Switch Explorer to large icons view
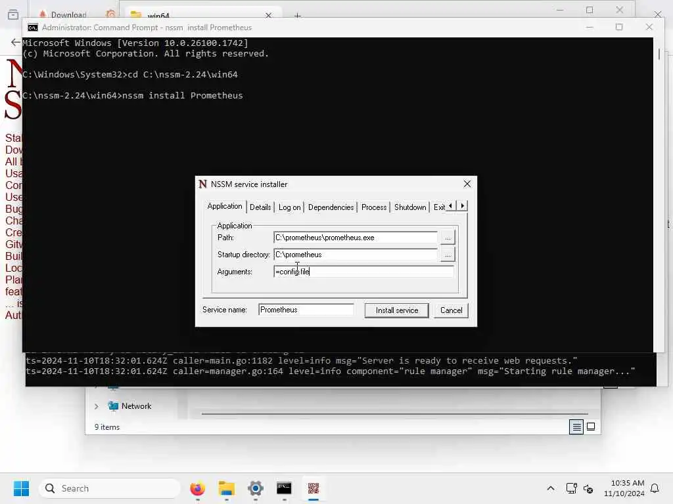Screen dimensions: 673x504 click(591, 427)
